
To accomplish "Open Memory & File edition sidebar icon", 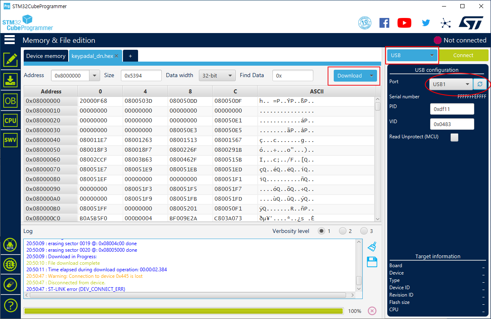I will tap(10, 60).
